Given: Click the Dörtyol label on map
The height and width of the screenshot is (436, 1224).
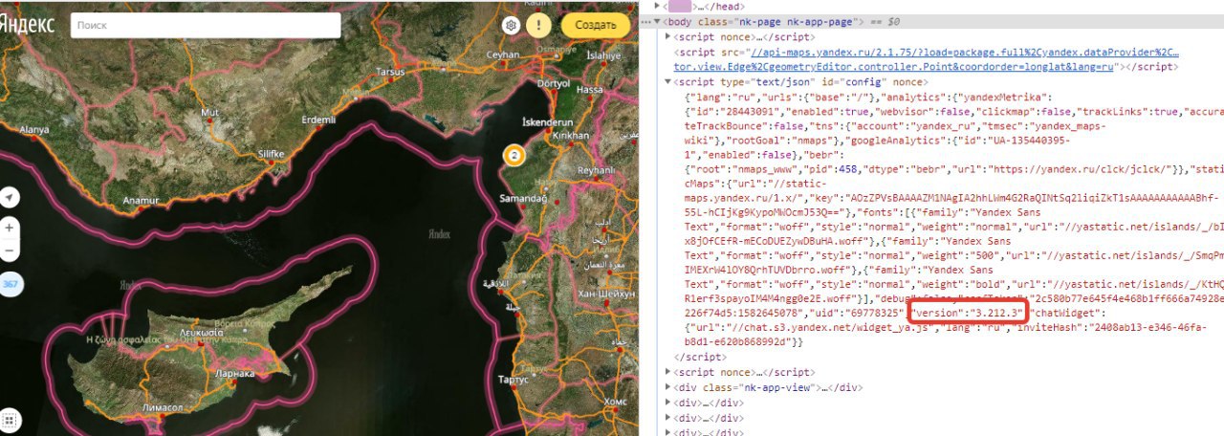Looking at the screenshot, I should pyautogui.click(x=554, y=84).
